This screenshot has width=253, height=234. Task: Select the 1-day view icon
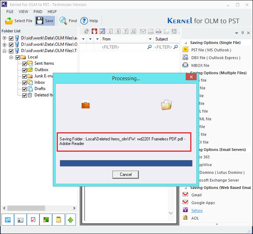point(110,31)
